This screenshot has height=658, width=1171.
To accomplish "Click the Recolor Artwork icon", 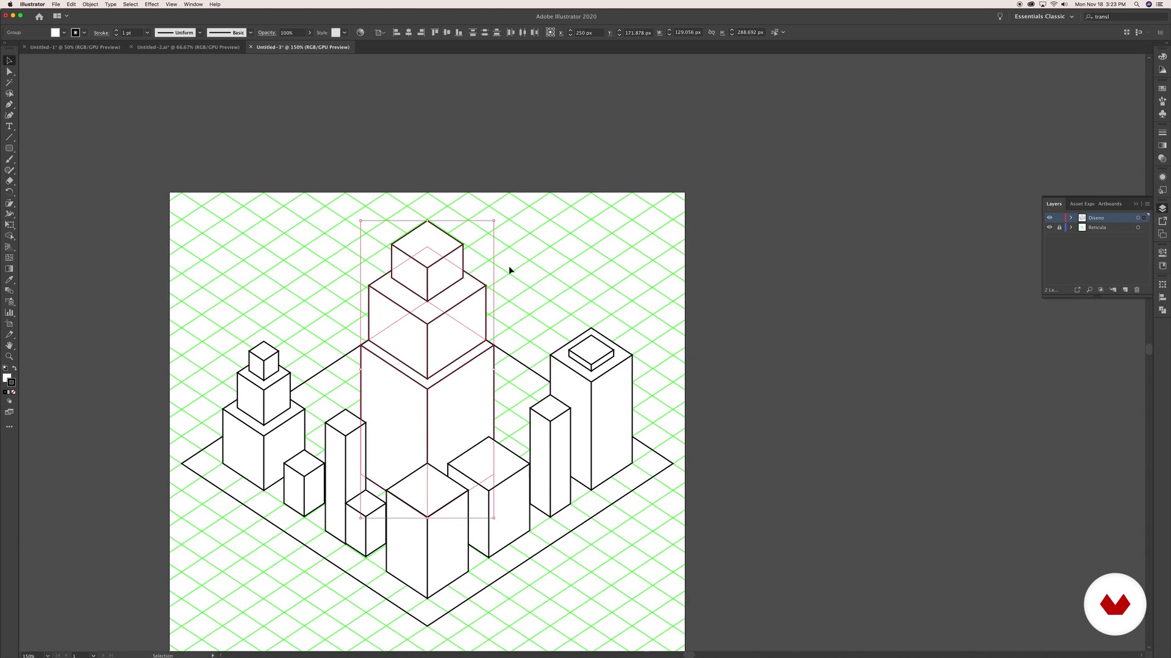I will (360, 32).
